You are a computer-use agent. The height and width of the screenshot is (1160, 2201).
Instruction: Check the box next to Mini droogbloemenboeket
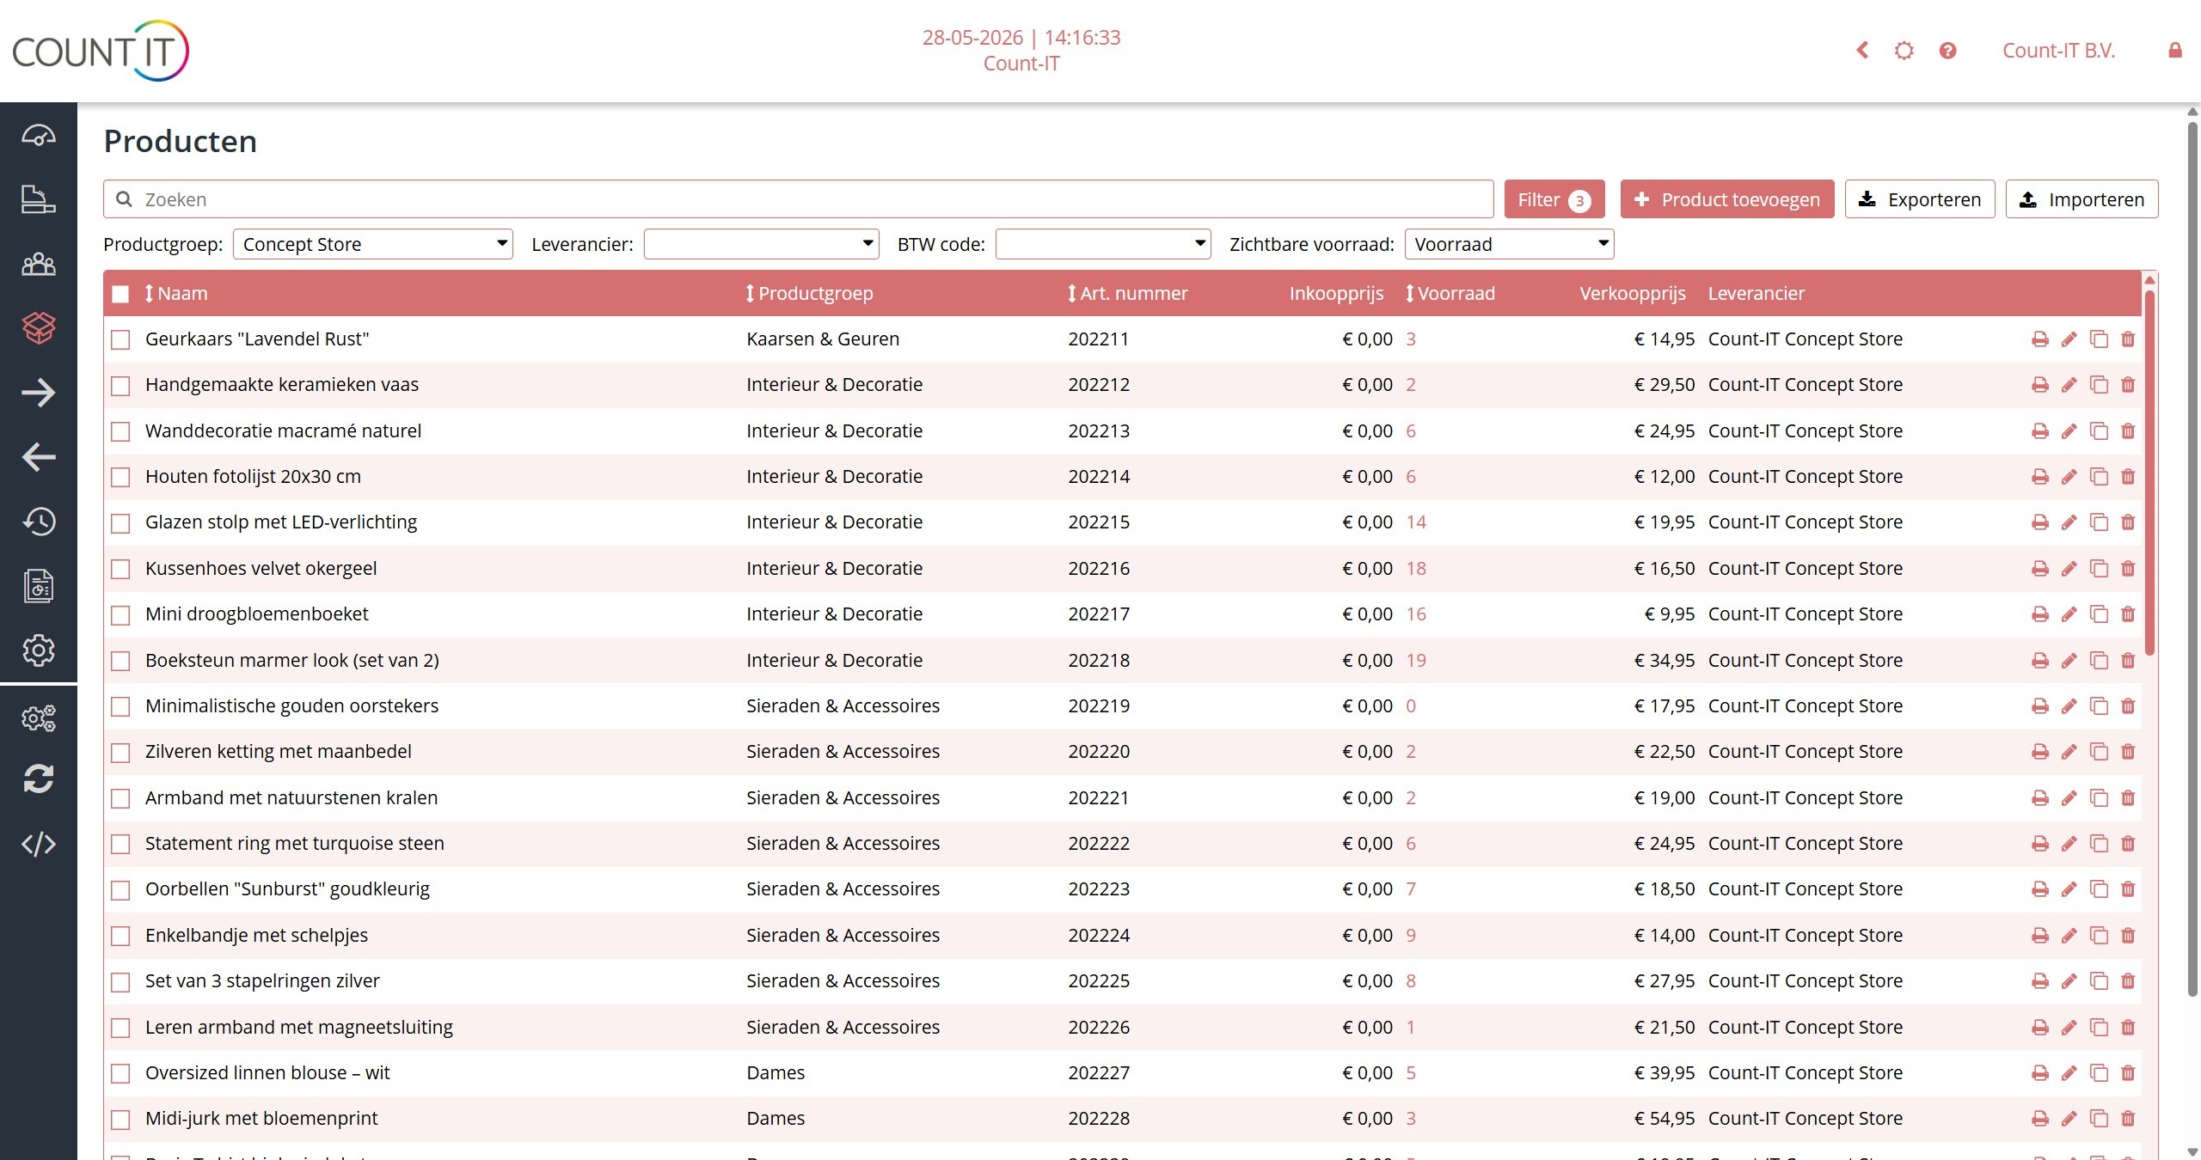pos(120,615)
